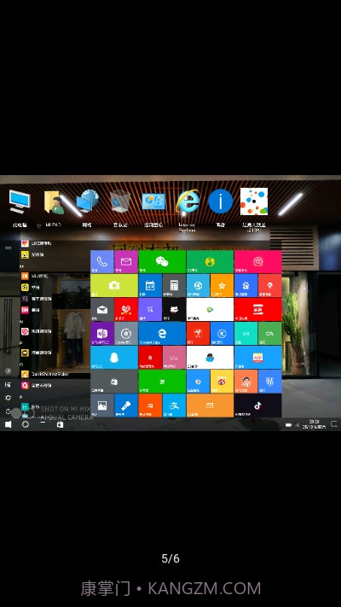The width and height of the screenshot is (341, 607).
Task: Open Cortana circle on the taskbar
Action: pos(26,424)
